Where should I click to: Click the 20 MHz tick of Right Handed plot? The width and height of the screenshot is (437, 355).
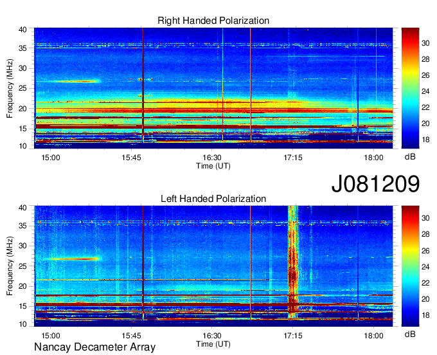pyautogui.click(x=22, y=109)
